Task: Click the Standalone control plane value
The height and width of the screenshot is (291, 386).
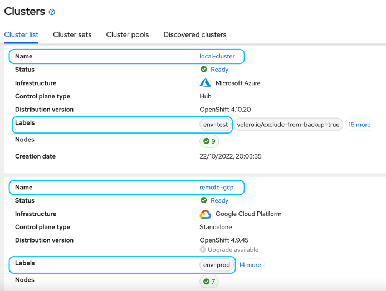Action: [216, 227]
